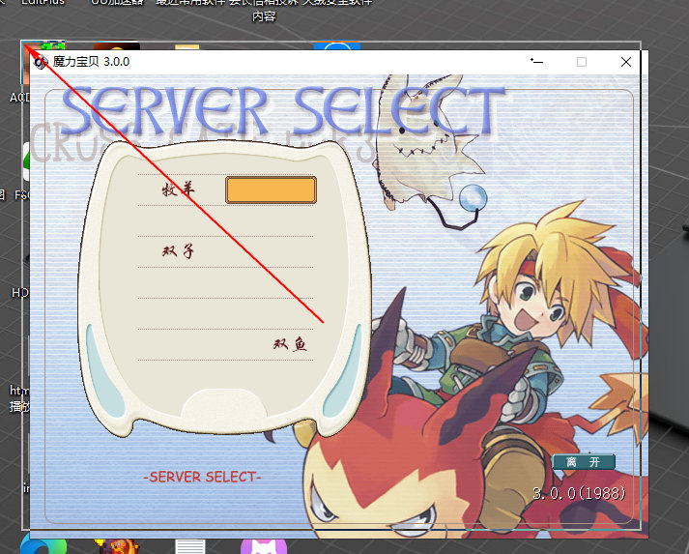Click the Edge browser desktop icon

(x=43, y=544)
